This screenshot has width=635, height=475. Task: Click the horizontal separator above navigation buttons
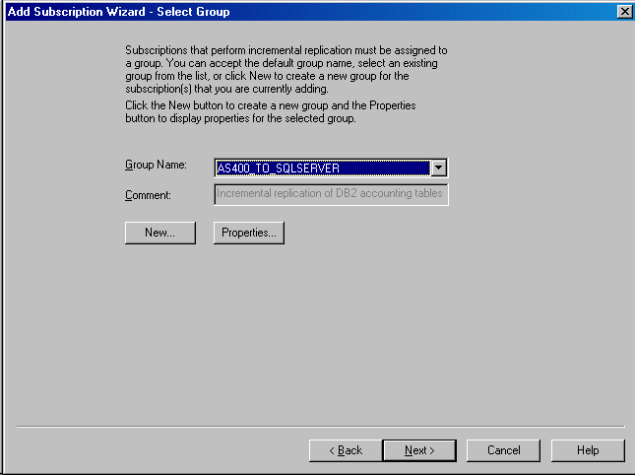(x=320, y=427)
